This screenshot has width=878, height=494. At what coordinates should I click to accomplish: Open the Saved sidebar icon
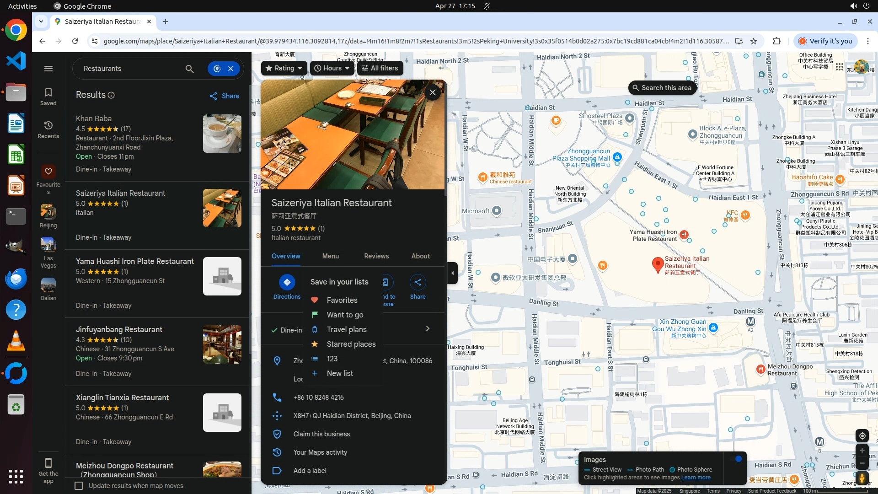[48, 97]
